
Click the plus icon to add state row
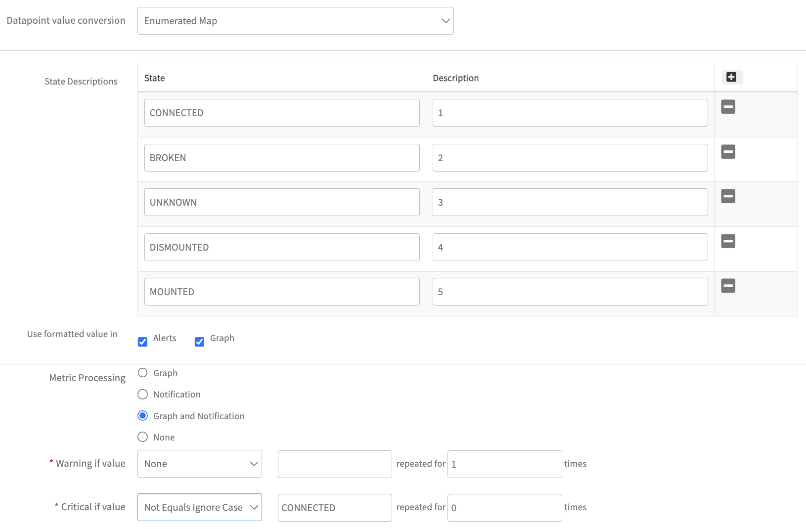click(x=731, y=77)
